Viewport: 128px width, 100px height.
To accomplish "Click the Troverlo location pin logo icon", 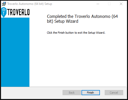I will click(4, 12).
